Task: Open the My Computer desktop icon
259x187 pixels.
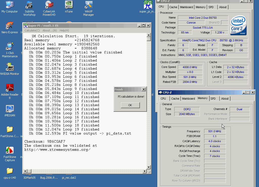Action: 10,5
